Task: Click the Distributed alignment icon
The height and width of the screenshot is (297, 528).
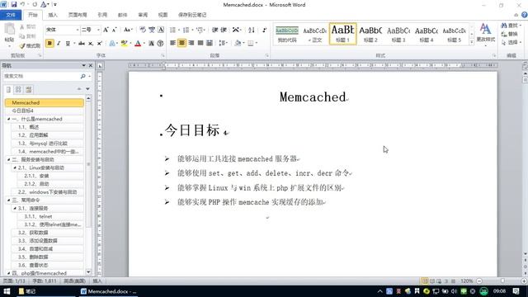Action: (209, 43)
